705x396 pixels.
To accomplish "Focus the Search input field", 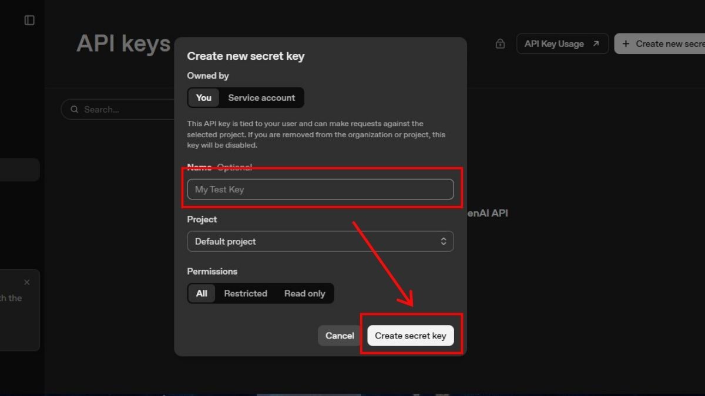I will point(117,110).
